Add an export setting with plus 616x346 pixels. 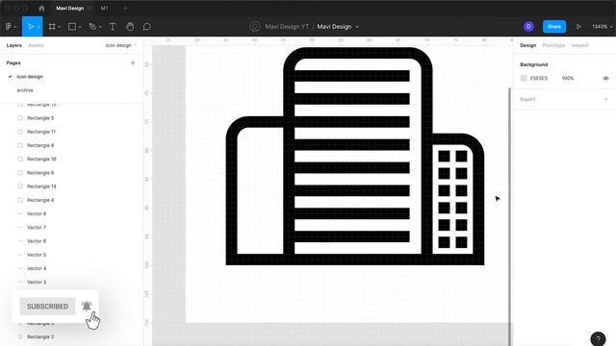tap(605, 99)
